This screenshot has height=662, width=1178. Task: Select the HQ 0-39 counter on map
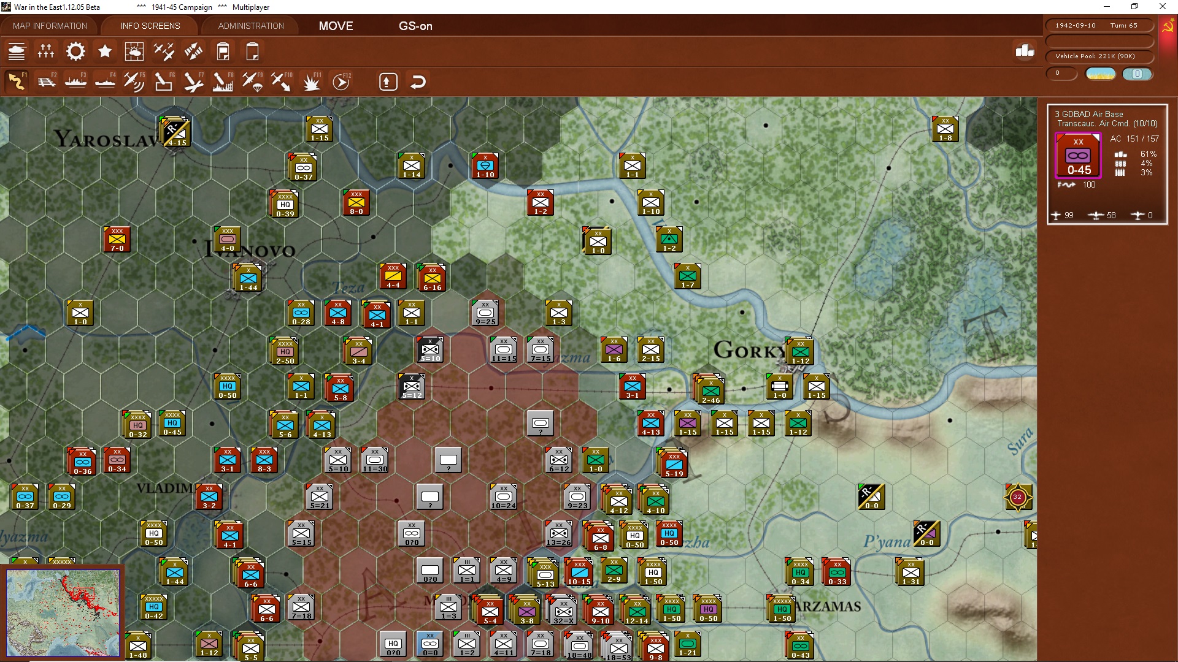tap(285, 205)
